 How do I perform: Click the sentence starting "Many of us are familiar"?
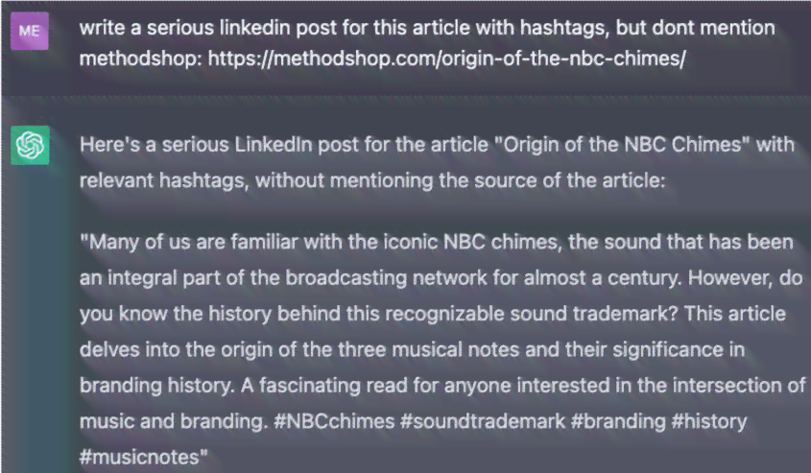(437, 260)
